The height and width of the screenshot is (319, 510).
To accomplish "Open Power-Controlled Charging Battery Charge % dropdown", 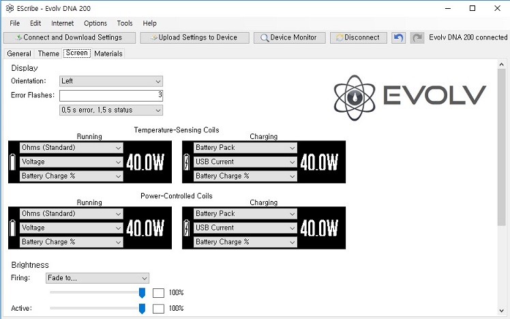I will click(245, 242).
